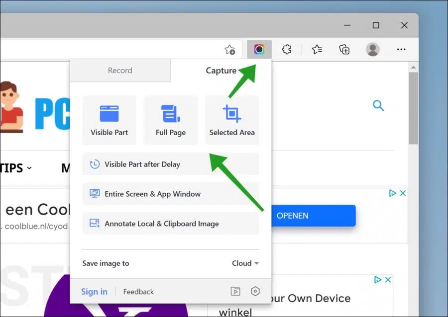Viewport: 448px width, 317px height.
Task: Open the Cloud save location dropdown
Action: [245, 263]
